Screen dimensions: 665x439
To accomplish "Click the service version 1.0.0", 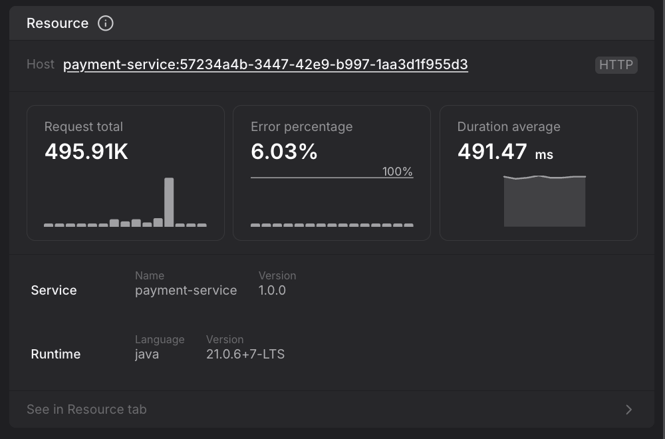I will 272,290.
